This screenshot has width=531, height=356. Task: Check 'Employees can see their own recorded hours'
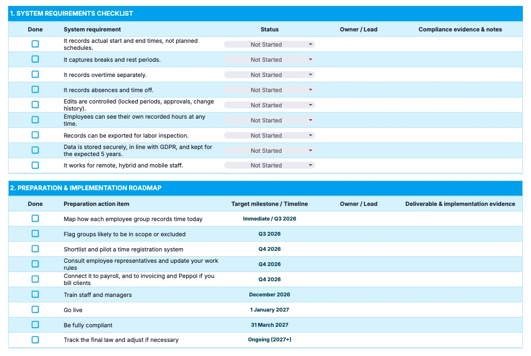coord(35,120)
